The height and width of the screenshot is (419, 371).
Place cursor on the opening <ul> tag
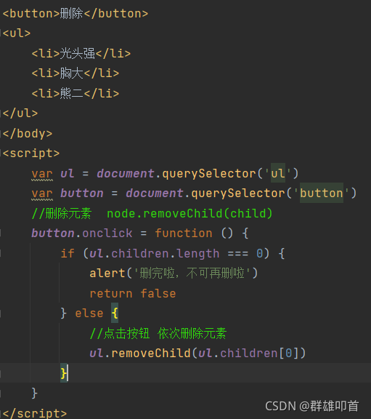click(x=17, y=33)
